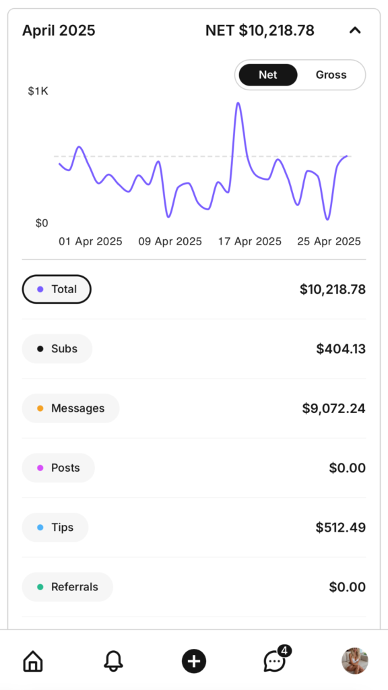Viewport: 388px width, 690px height.
Task: Tap the plus create-post icon
Action: [x=194, y=661]
